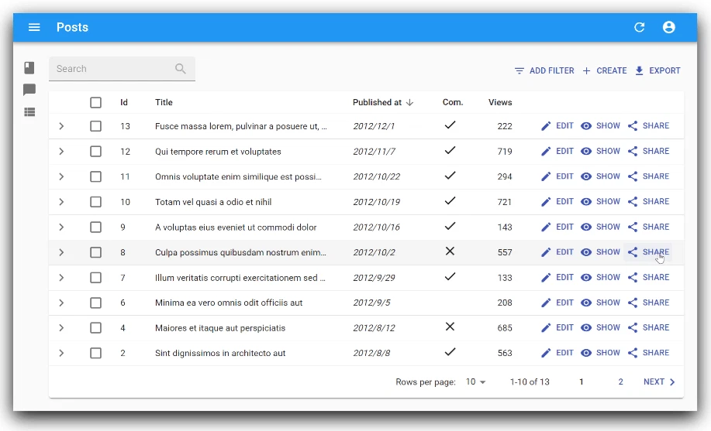Click the CREATE button

click(605, 70)
